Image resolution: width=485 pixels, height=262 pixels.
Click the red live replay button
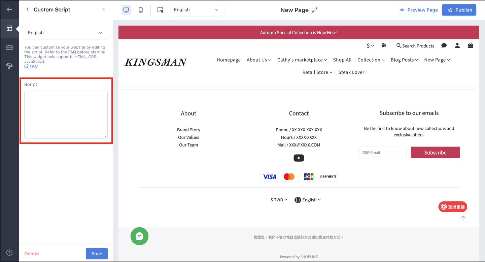453,207
